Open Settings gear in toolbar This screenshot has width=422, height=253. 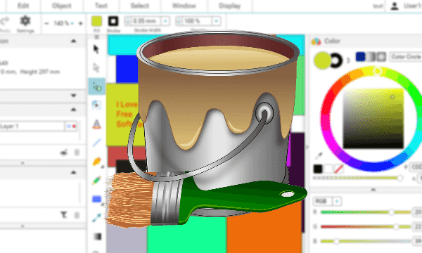click(25, 21)
